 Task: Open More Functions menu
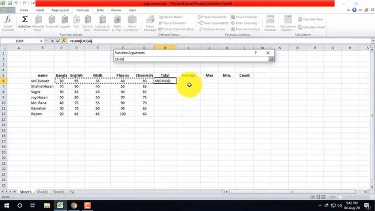tap(132, 23)
